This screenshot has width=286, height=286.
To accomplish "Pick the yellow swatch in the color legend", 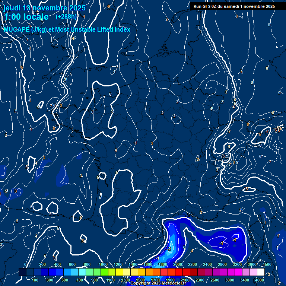I will [x=120, y=272].
